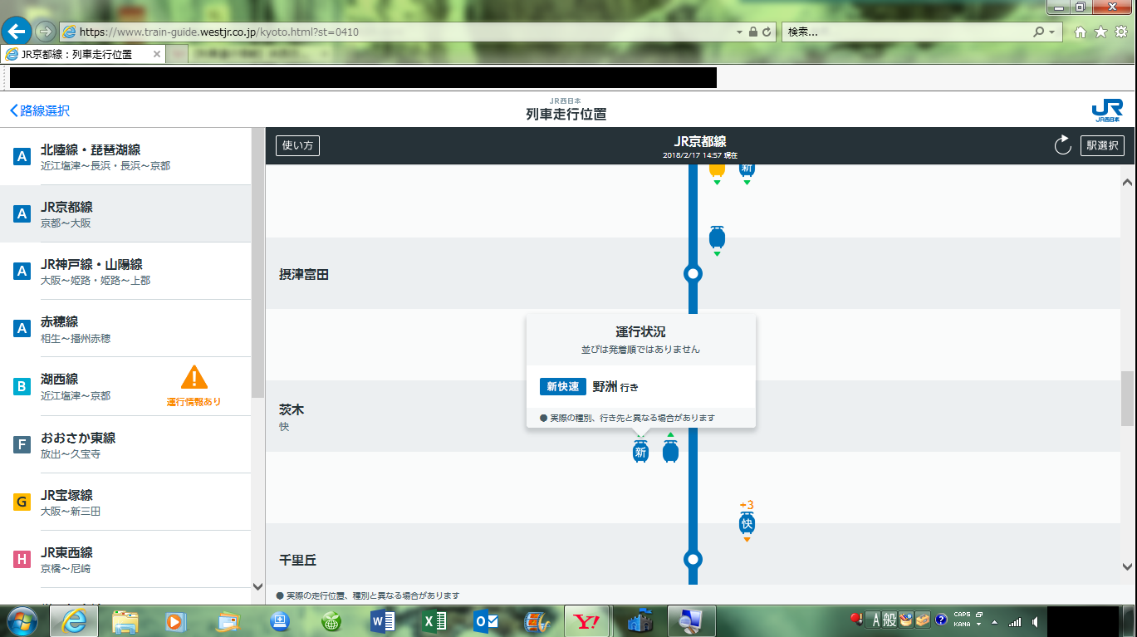Open Internet Explorer home icon
1137x637 pixels.
point(1081,32)
